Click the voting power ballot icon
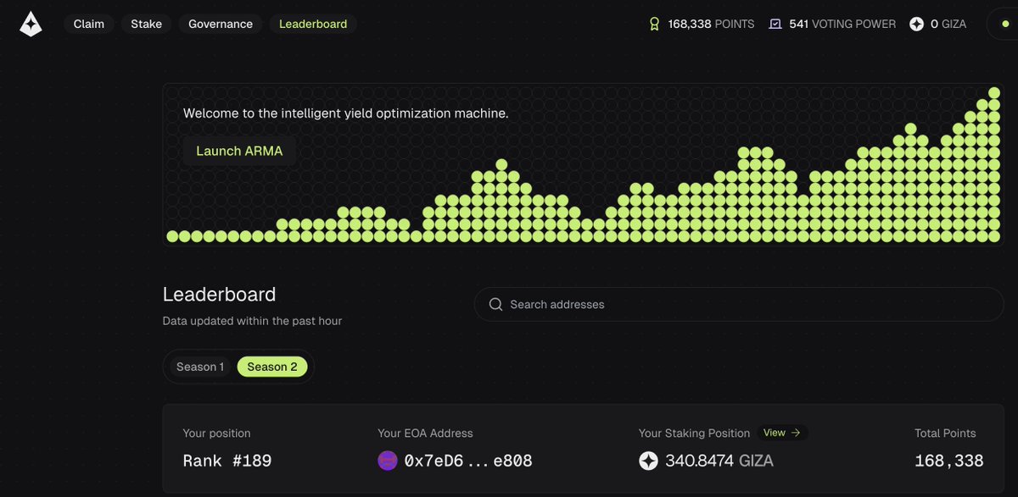 (x=775, y=24)
